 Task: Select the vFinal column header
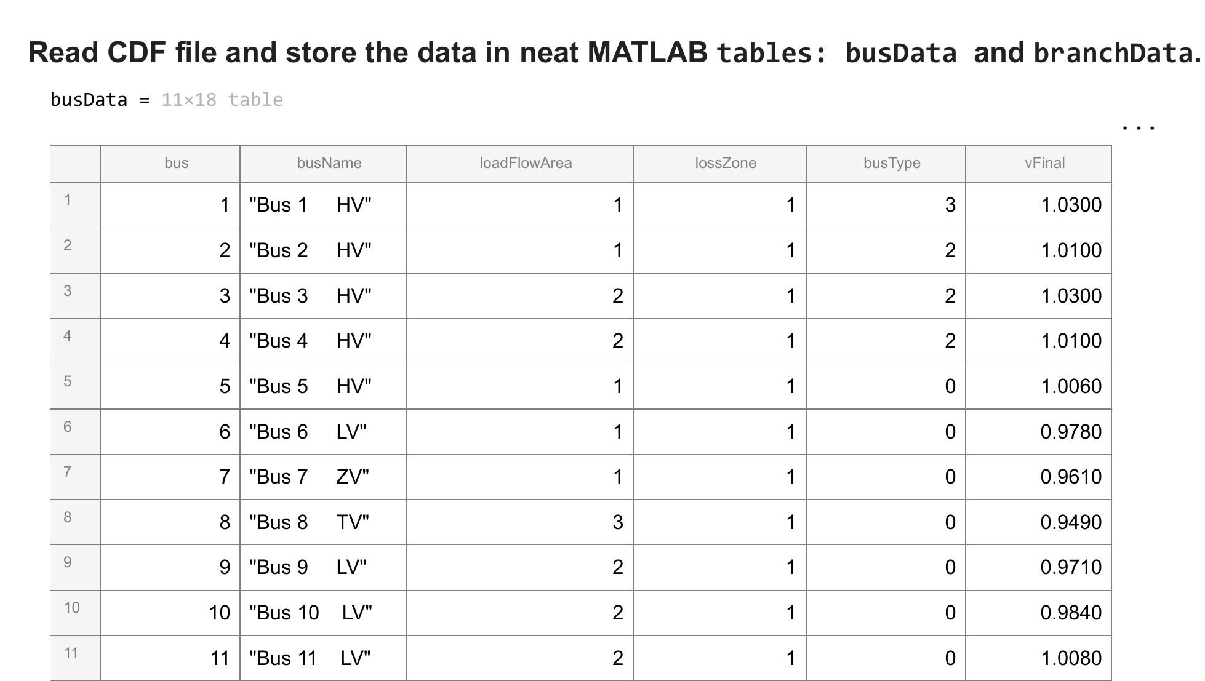(x=1039, y=164)
